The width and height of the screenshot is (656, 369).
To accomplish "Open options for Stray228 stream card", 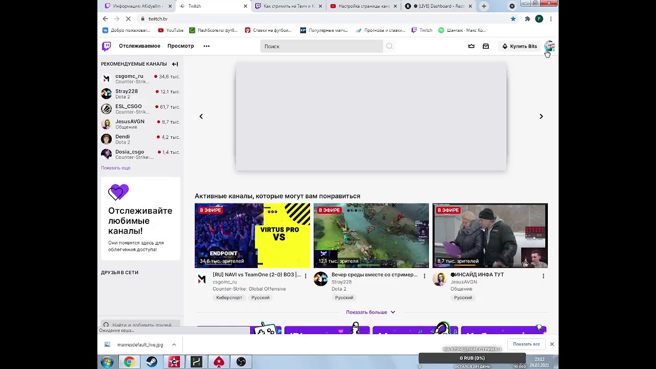I will point(424,276).
